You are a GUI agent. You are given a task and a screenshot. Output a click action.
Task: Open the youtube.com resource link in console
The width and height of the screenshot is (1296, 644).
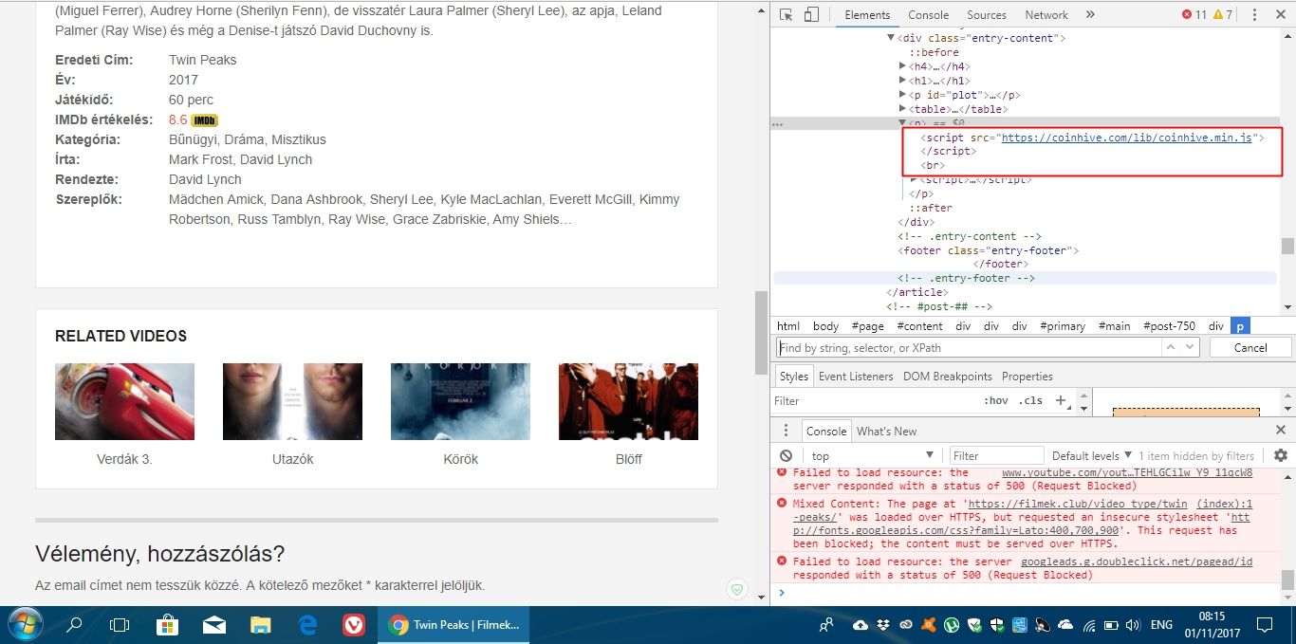coord(1127,472)
